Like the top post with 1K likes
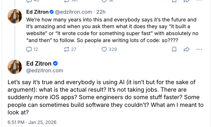211x127 pixels. pyautogui.click(x=104, y=1)
